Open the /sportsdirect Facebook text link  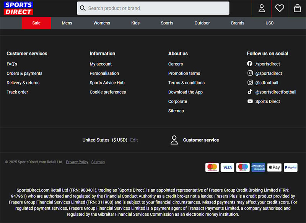(267, 64)
